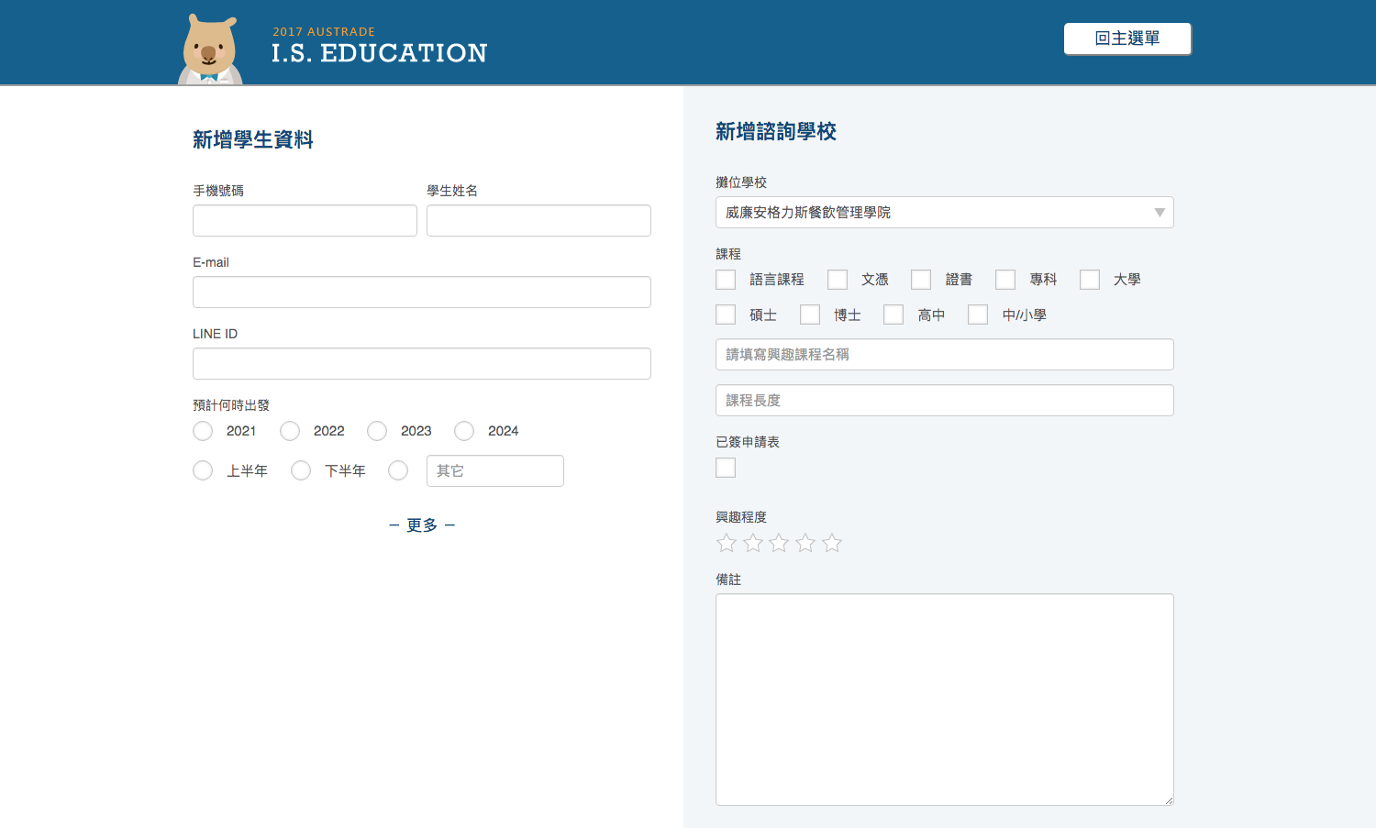The height and width of the screenshot is (828, 1376).
Task: Set interest level to two stars
Action: [753, 543]
